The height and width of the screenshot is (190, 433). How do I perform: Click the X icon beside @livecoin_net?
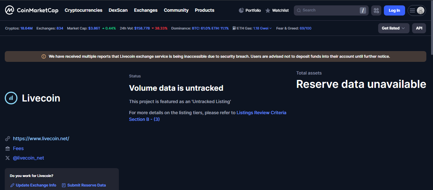coord(7,158)
